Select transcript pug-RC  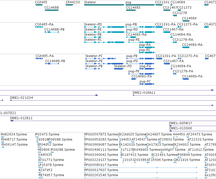point(147,52)
